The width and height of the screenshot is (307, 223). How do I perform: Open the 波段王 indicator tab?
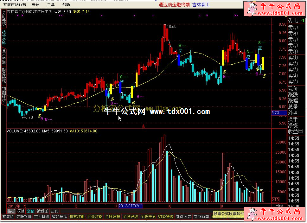(42, 211)
